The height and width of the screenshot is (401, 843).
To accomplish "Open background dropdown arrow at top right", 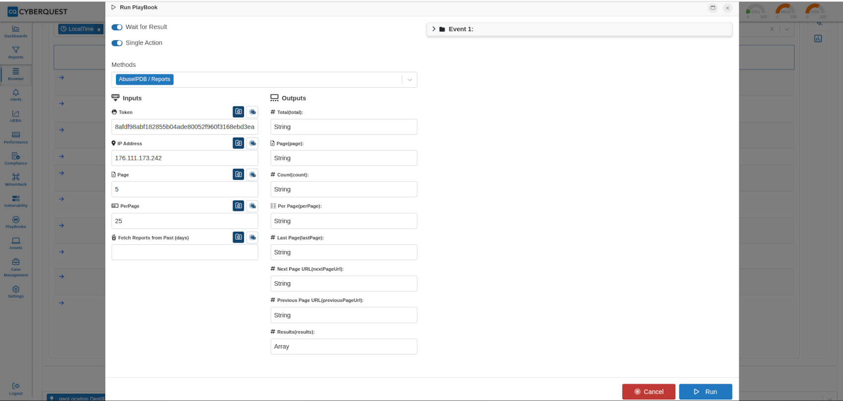I will [787, 29].
